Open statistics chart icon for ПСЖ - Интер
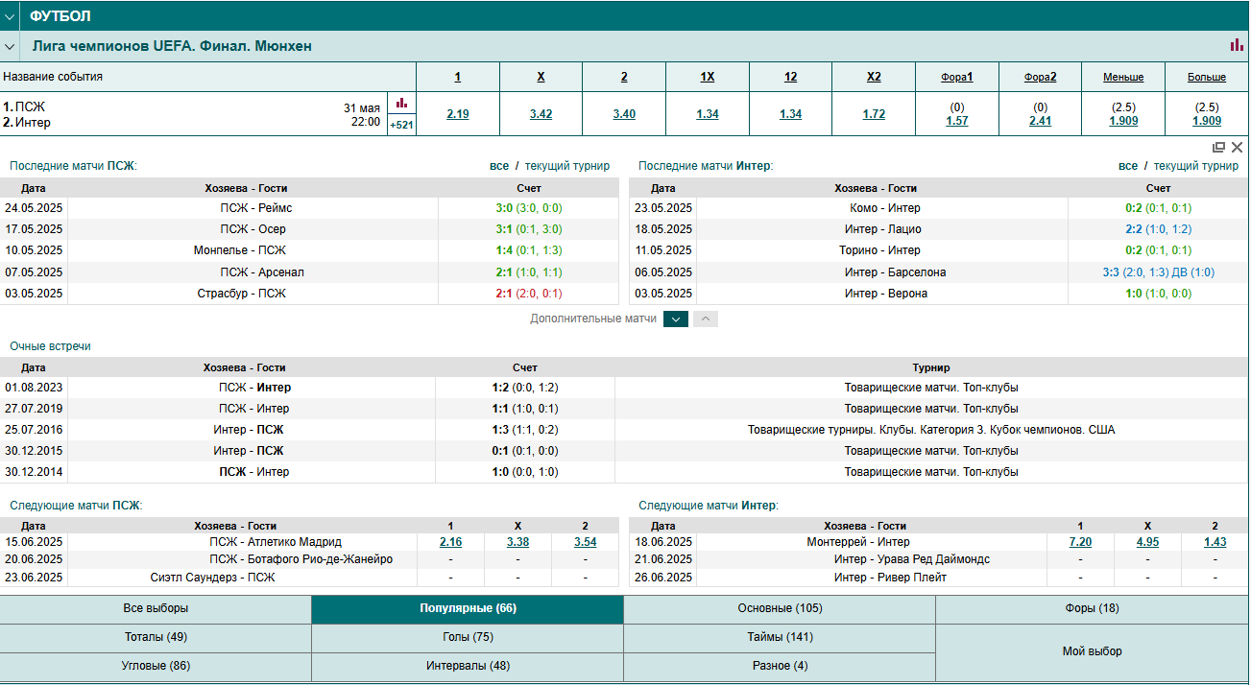 pyautogui.click(x=401, y=103)
